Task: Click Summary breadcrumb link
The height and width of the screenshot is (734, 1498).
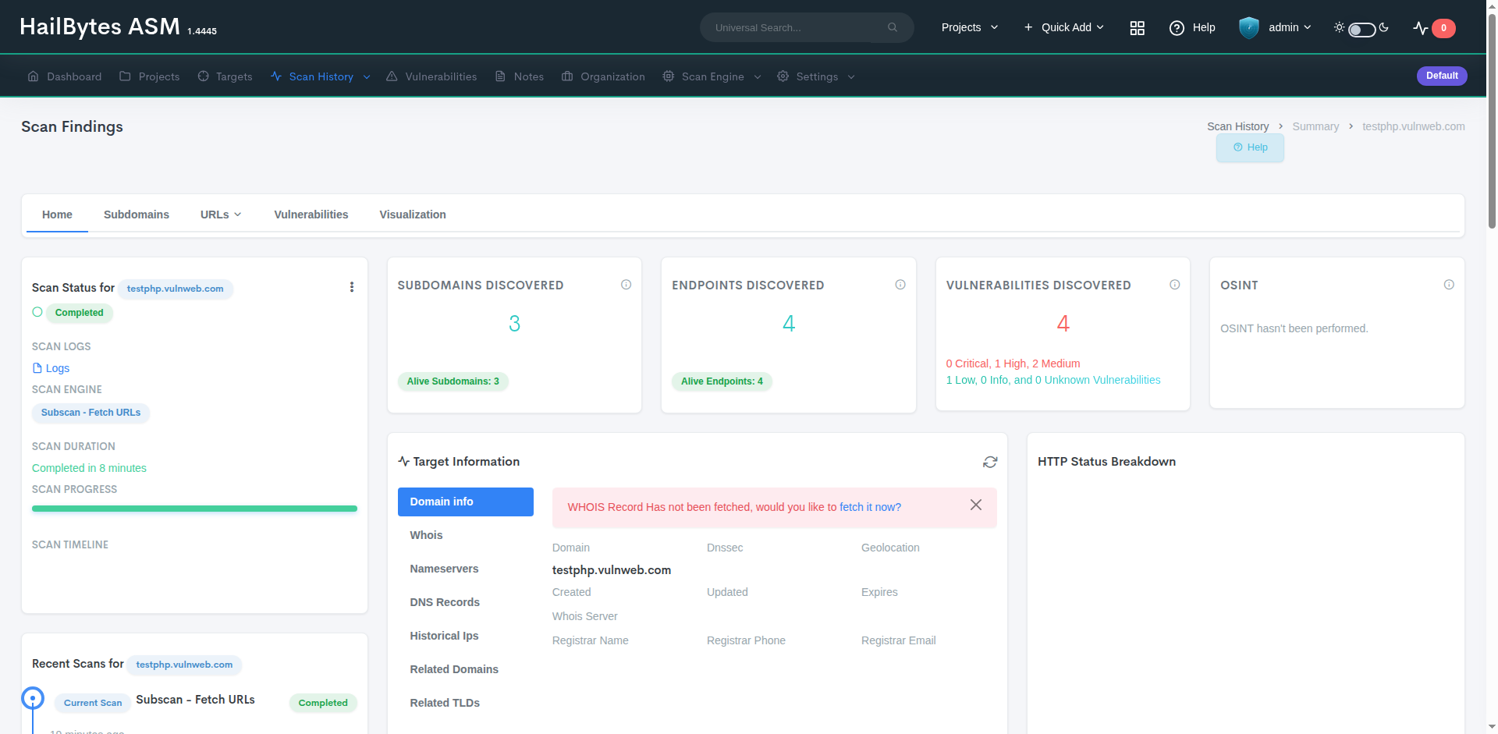Action: [1315, 126]
